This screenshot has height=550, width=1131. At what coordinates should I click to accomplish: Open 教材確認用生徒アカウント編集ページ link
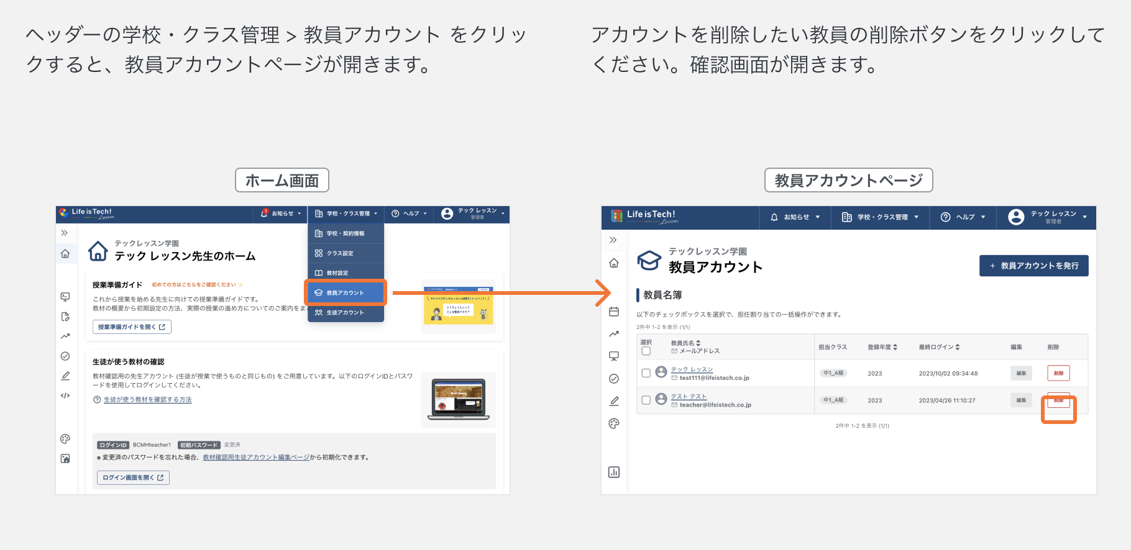[x=256, y=458]
